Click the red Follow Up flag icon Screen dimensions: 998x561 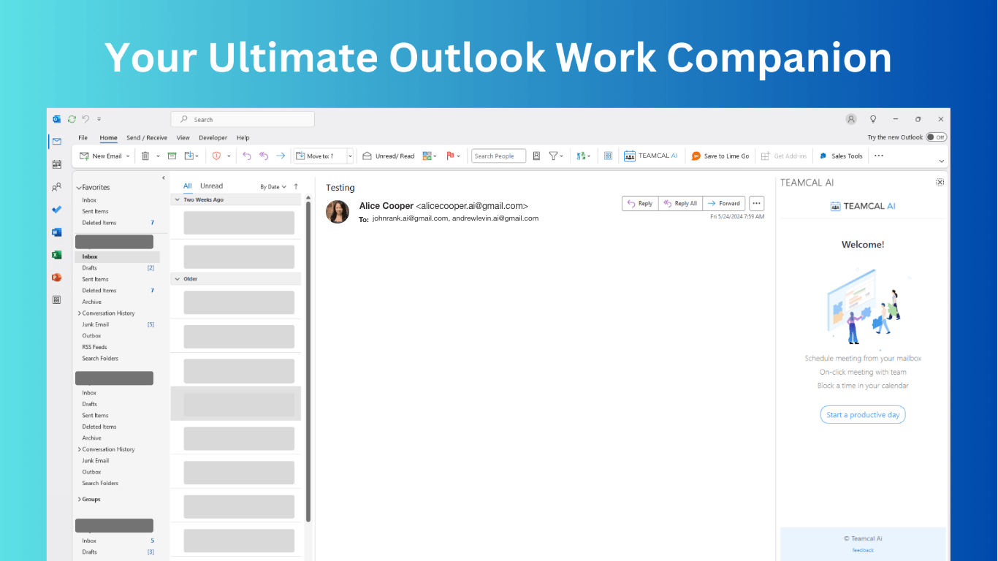(x=451, y=156)
